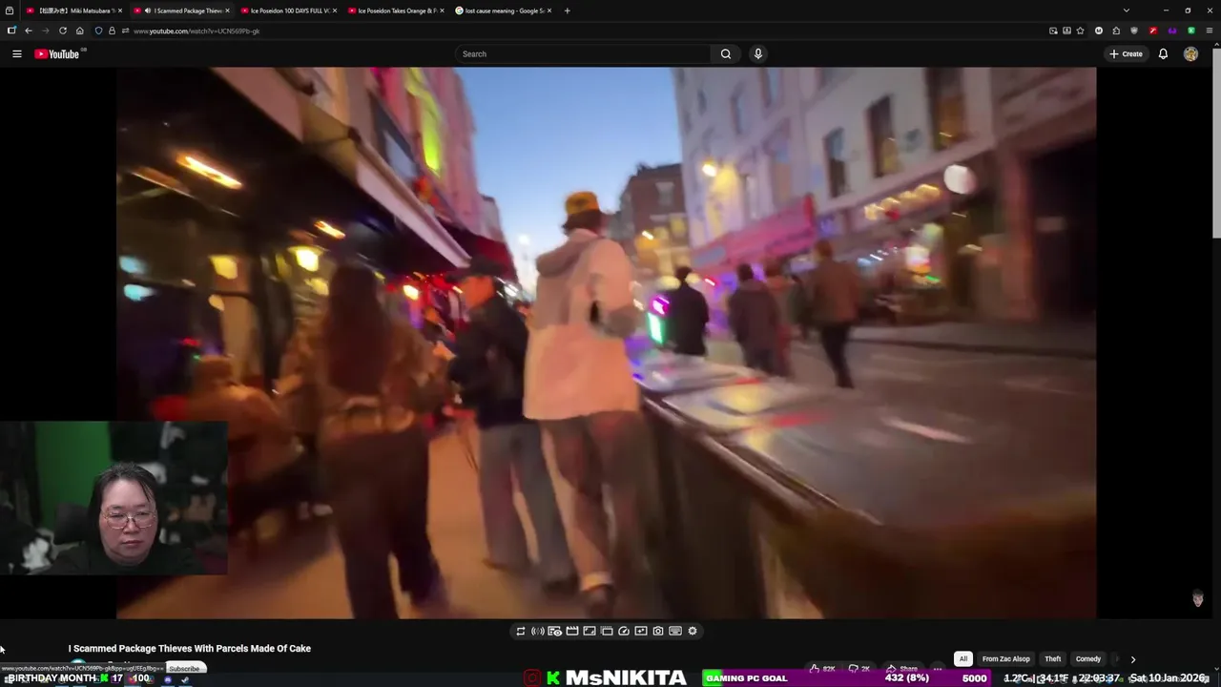1221x687 pixels.
Task: Click the green extension icon in toolbar
Action: pyautogui.click(x=1191, y=31)
